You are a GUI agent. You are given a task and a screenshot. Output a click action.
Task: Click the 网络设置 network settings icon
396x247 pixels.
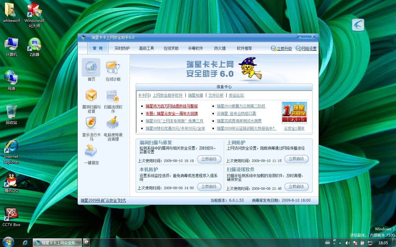coord(298,49)
